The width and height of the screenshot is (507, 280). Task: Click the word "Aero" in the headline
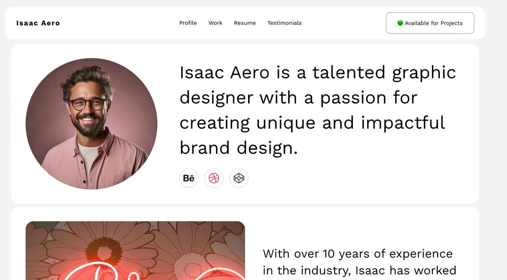[250, 73]
